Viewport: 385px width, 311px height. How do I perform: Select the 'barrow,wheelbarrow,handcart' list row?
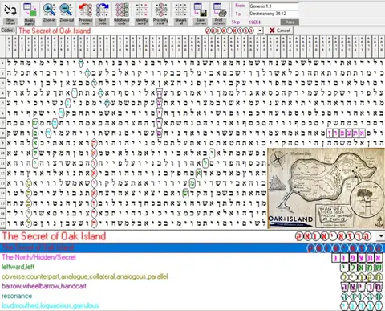[192, 286]
